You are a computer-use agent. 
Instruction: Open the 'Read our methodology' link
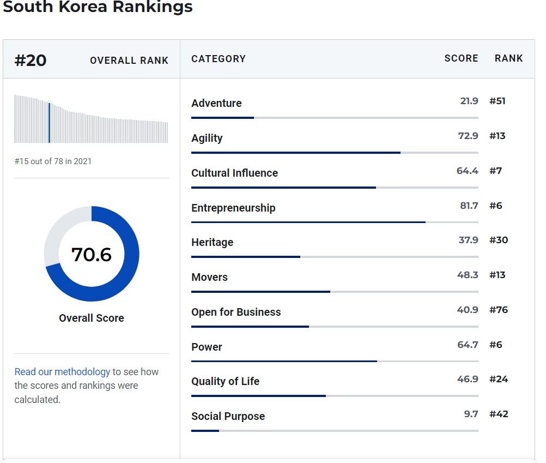click(62, 372)
